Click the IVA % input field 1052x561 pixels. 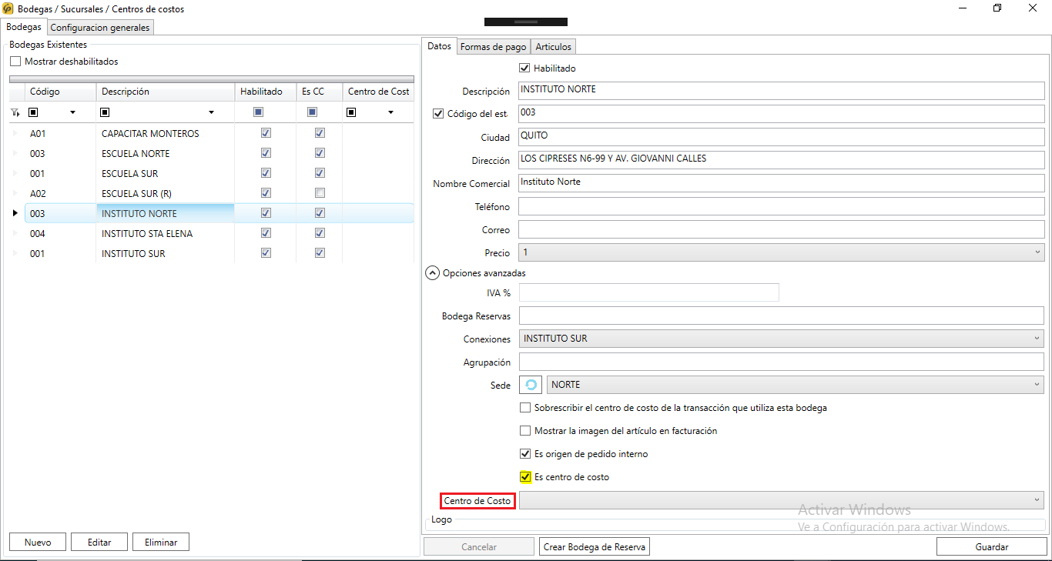tap(649, 292)
